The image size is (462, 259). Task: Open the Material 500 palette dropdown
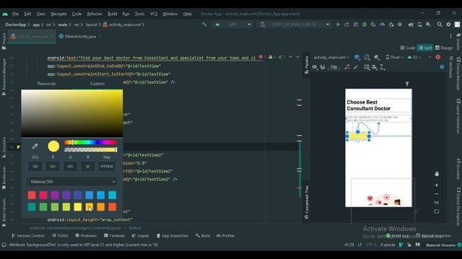[x=72, y=182]
